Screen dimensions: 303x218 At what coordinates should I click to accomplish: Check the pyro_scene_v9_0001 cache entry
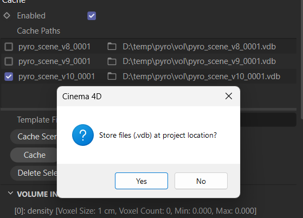point(9,61)
